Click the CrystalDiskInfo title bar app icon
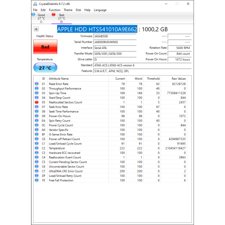Screen dimensions: 225x225 (x=35, y=4)
